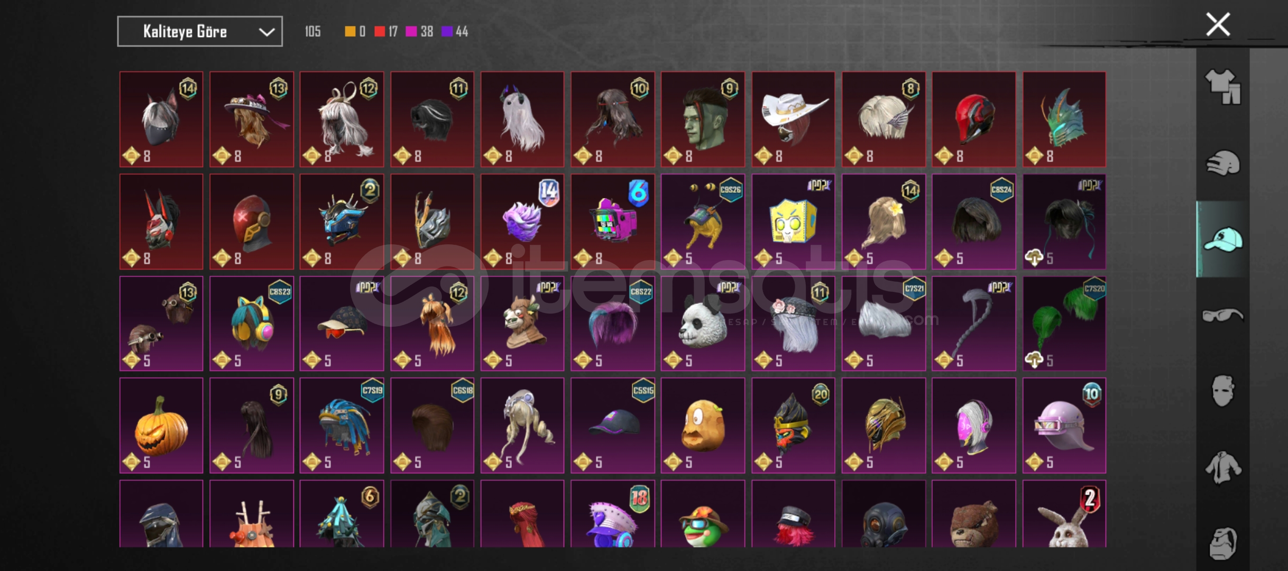Viewport: 1288px width, 571px height.
Task: Select the cap headwear category tab
Action: point(1223,239)
